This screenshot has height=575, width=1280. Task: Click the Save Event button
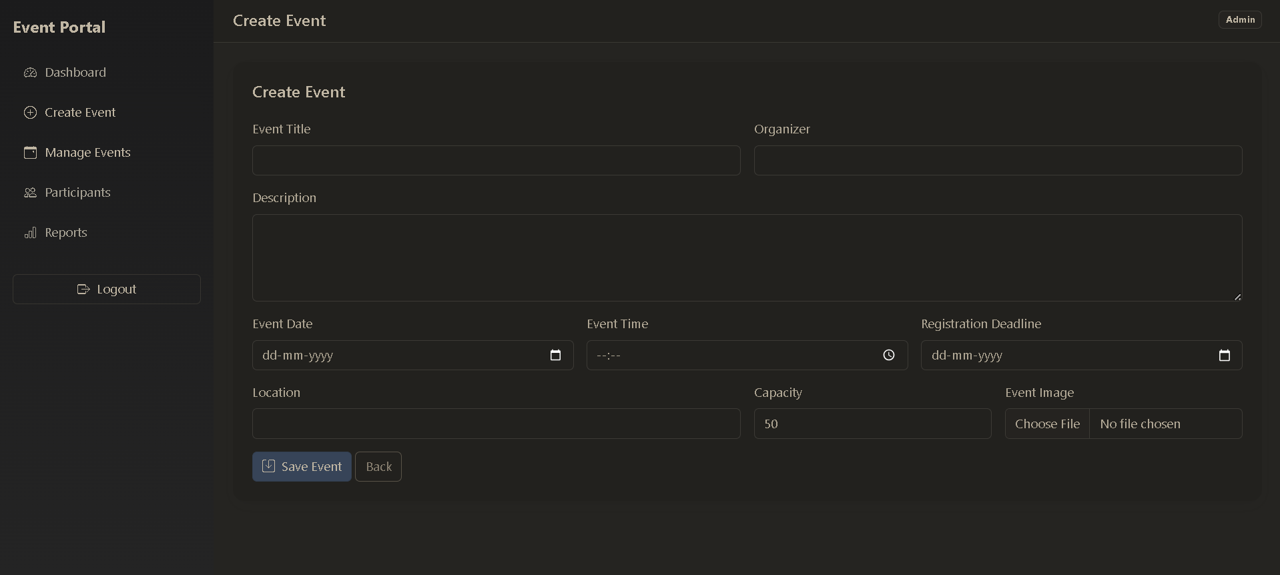click(x=302, y=467)
